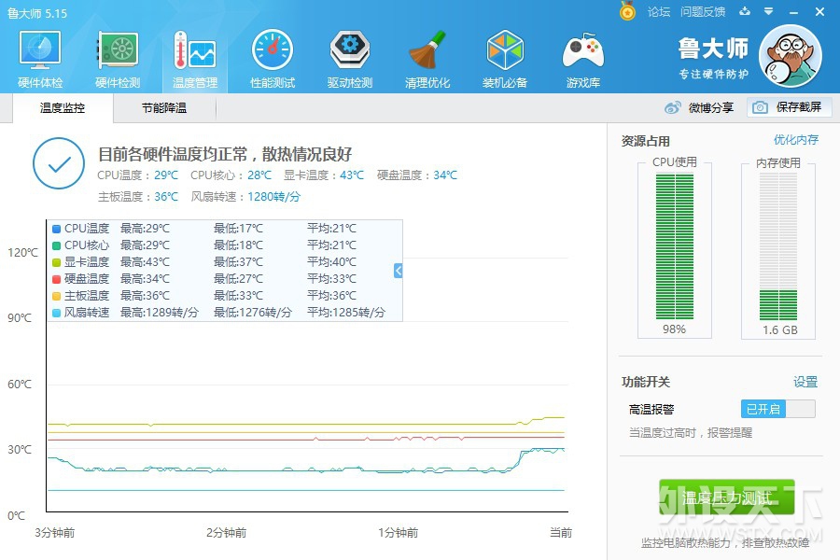This screenshot has width=840, height=560.
Task: Toggle the 高温报警 switch
Action: (777, 410)
